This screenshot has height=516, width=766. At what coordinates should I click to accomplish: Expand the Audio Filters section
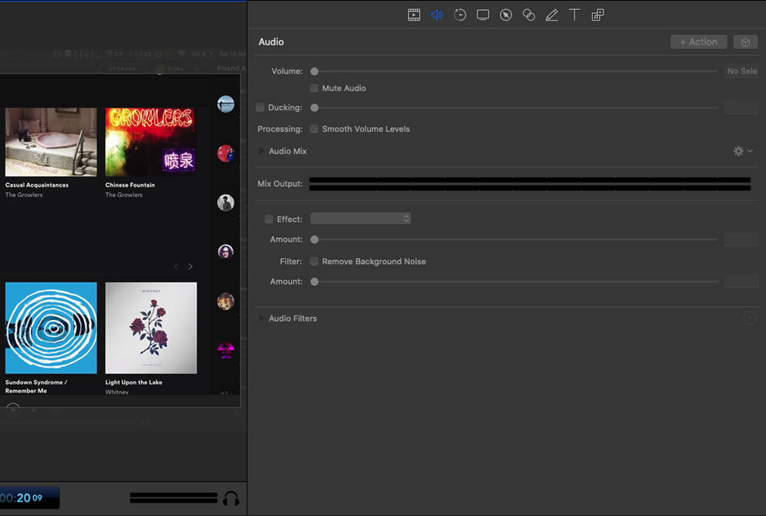pos(261,318)
